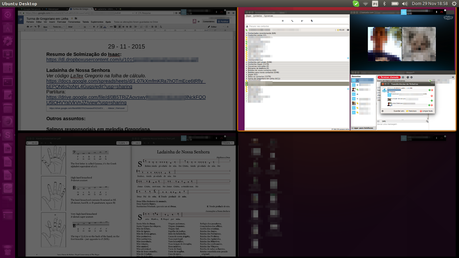
Task: Select center text alignment in Docs
Action: pos(123,27)
